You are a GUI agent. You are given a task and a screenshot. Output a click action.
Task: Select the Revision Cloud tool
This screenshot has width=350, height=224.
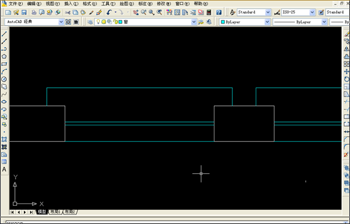point(4,87)
